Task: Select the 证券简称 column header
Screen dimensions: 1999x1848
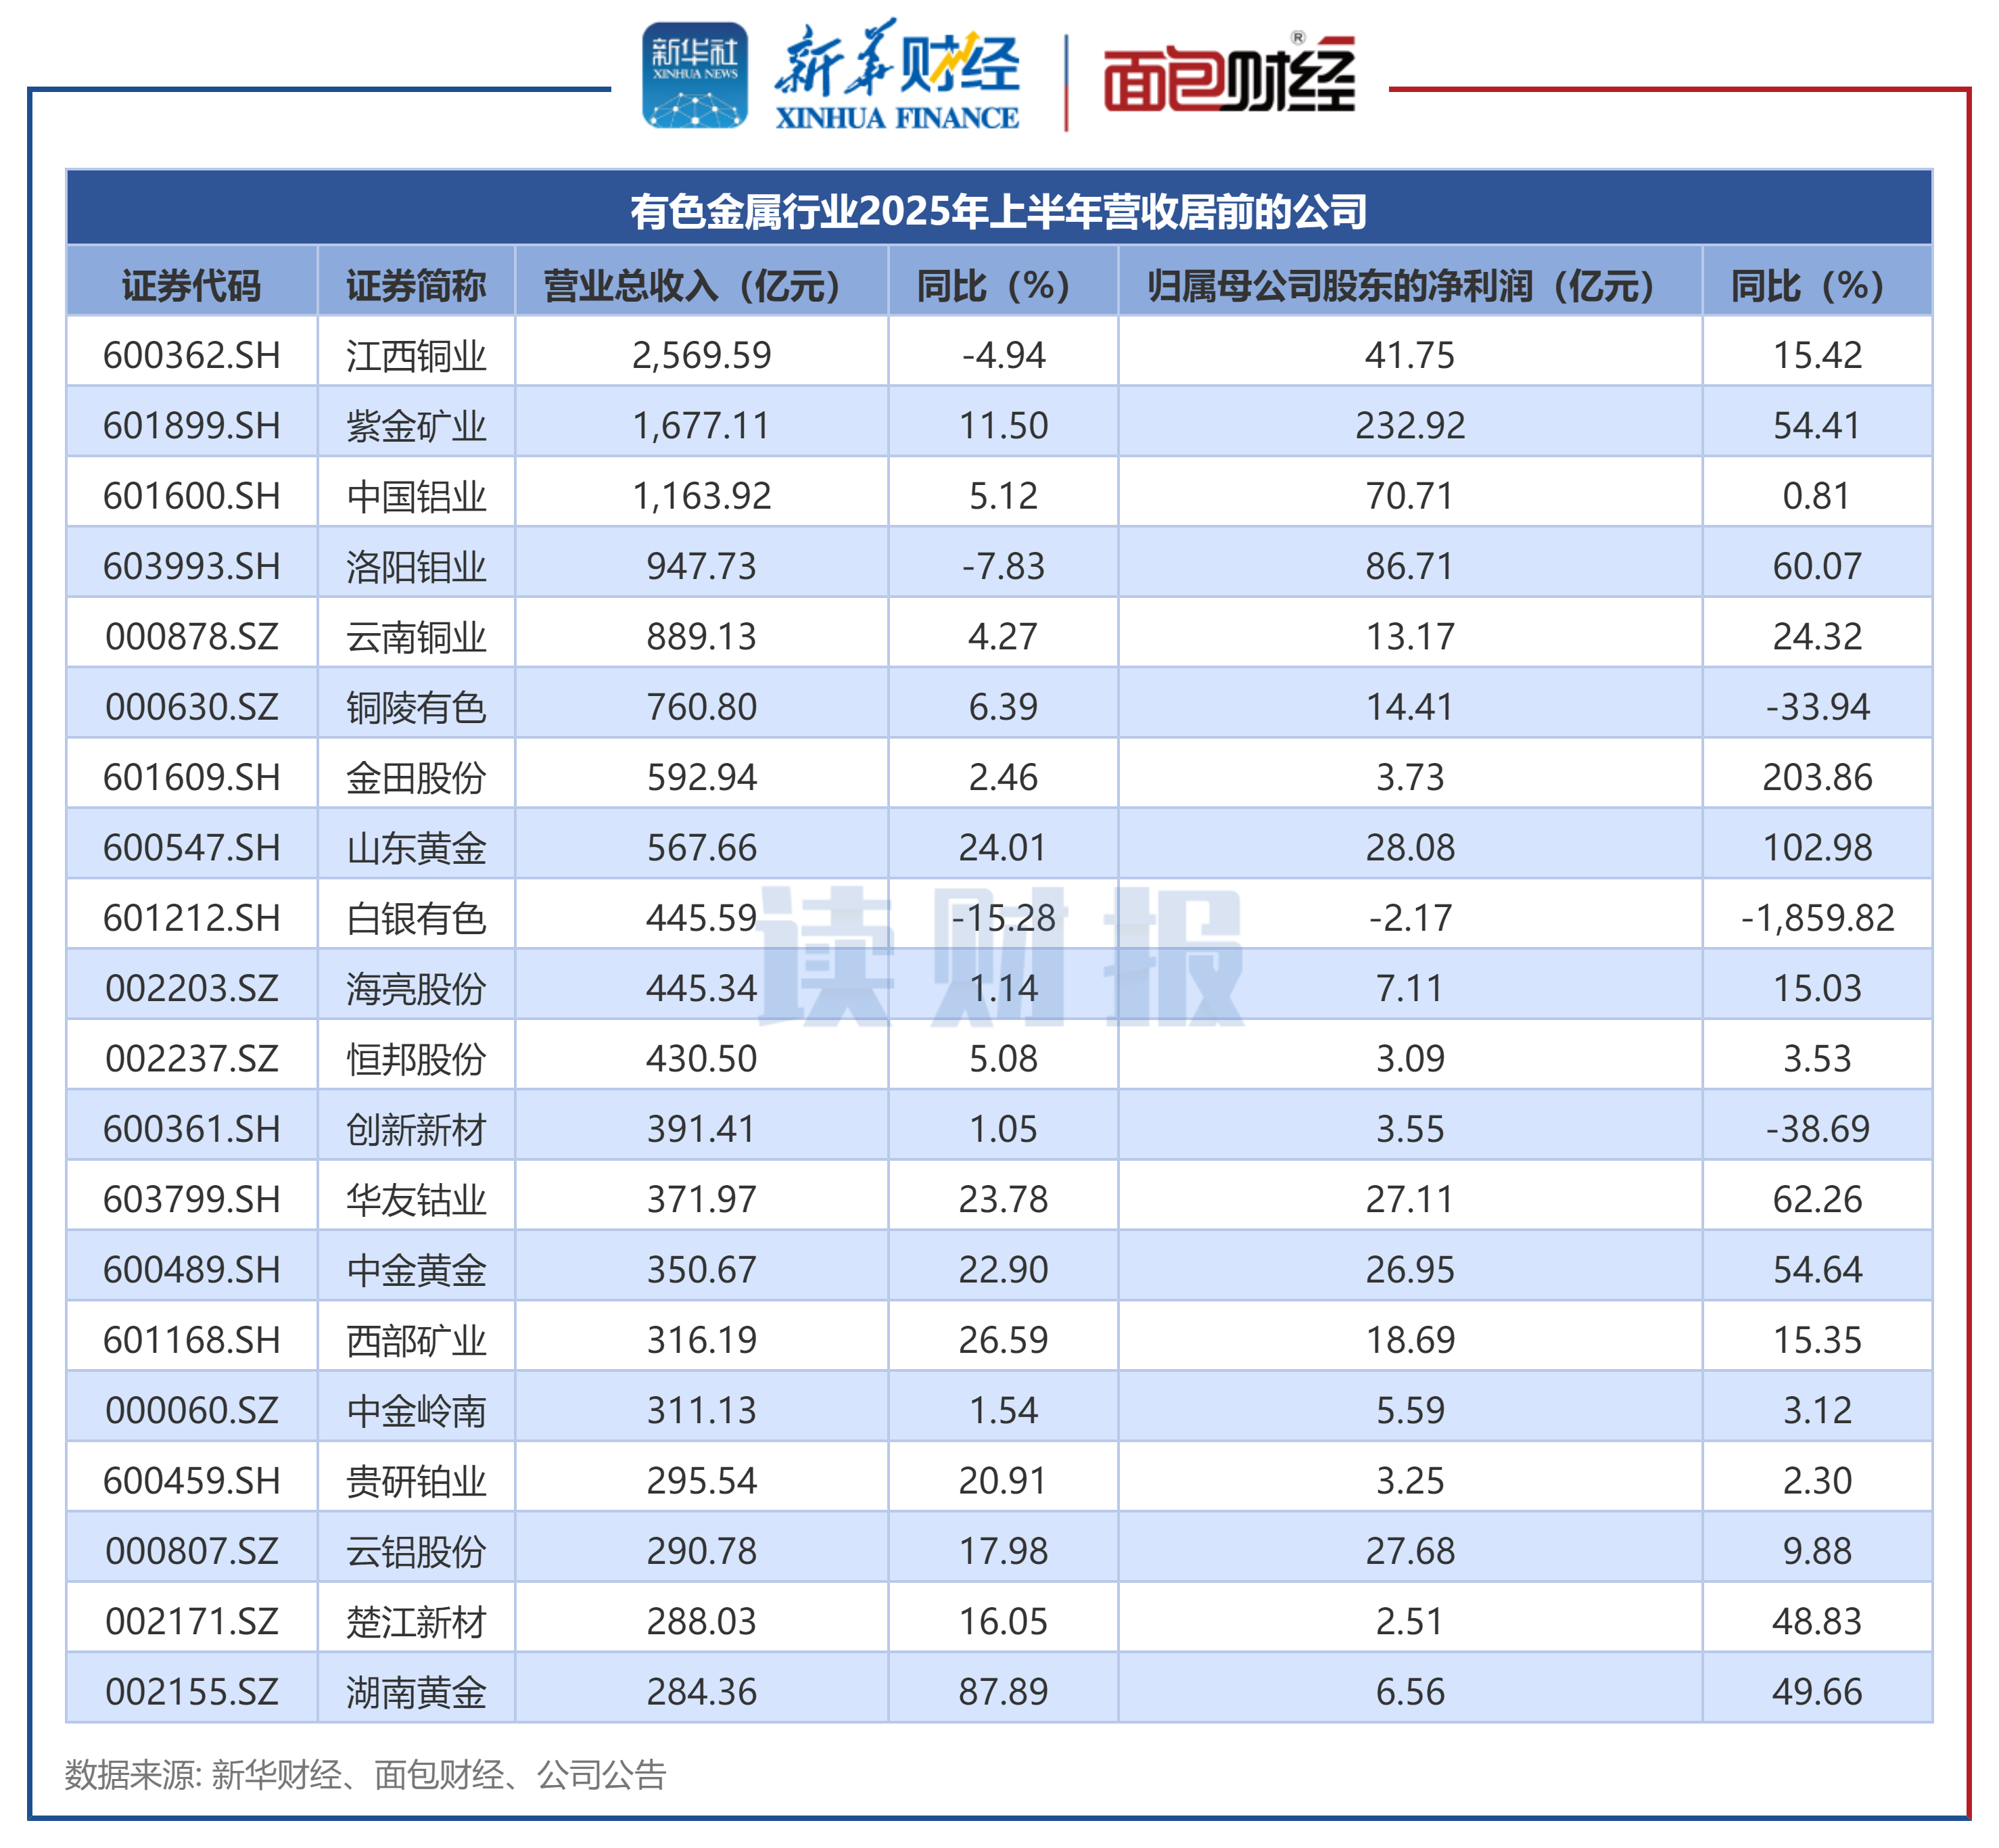Action: (416, 286)
